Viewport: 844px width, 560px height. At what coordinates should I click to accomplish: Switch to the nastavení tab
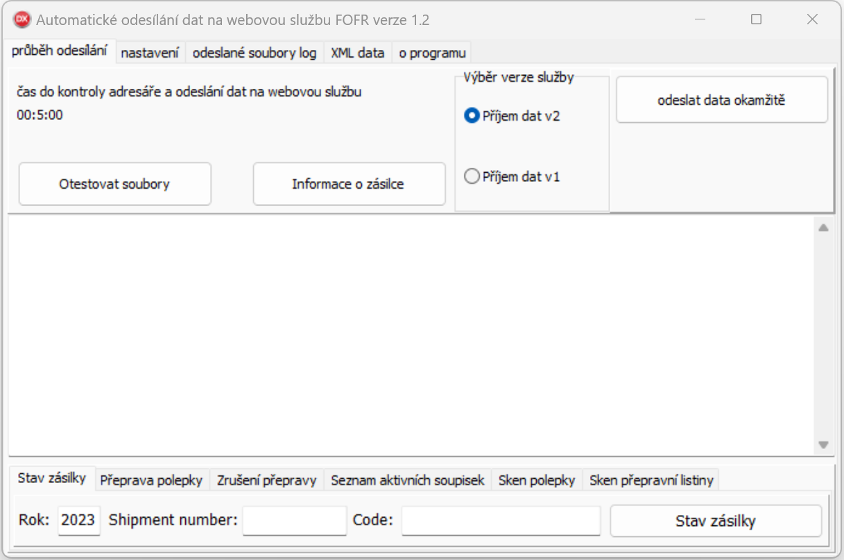[150, 53]
